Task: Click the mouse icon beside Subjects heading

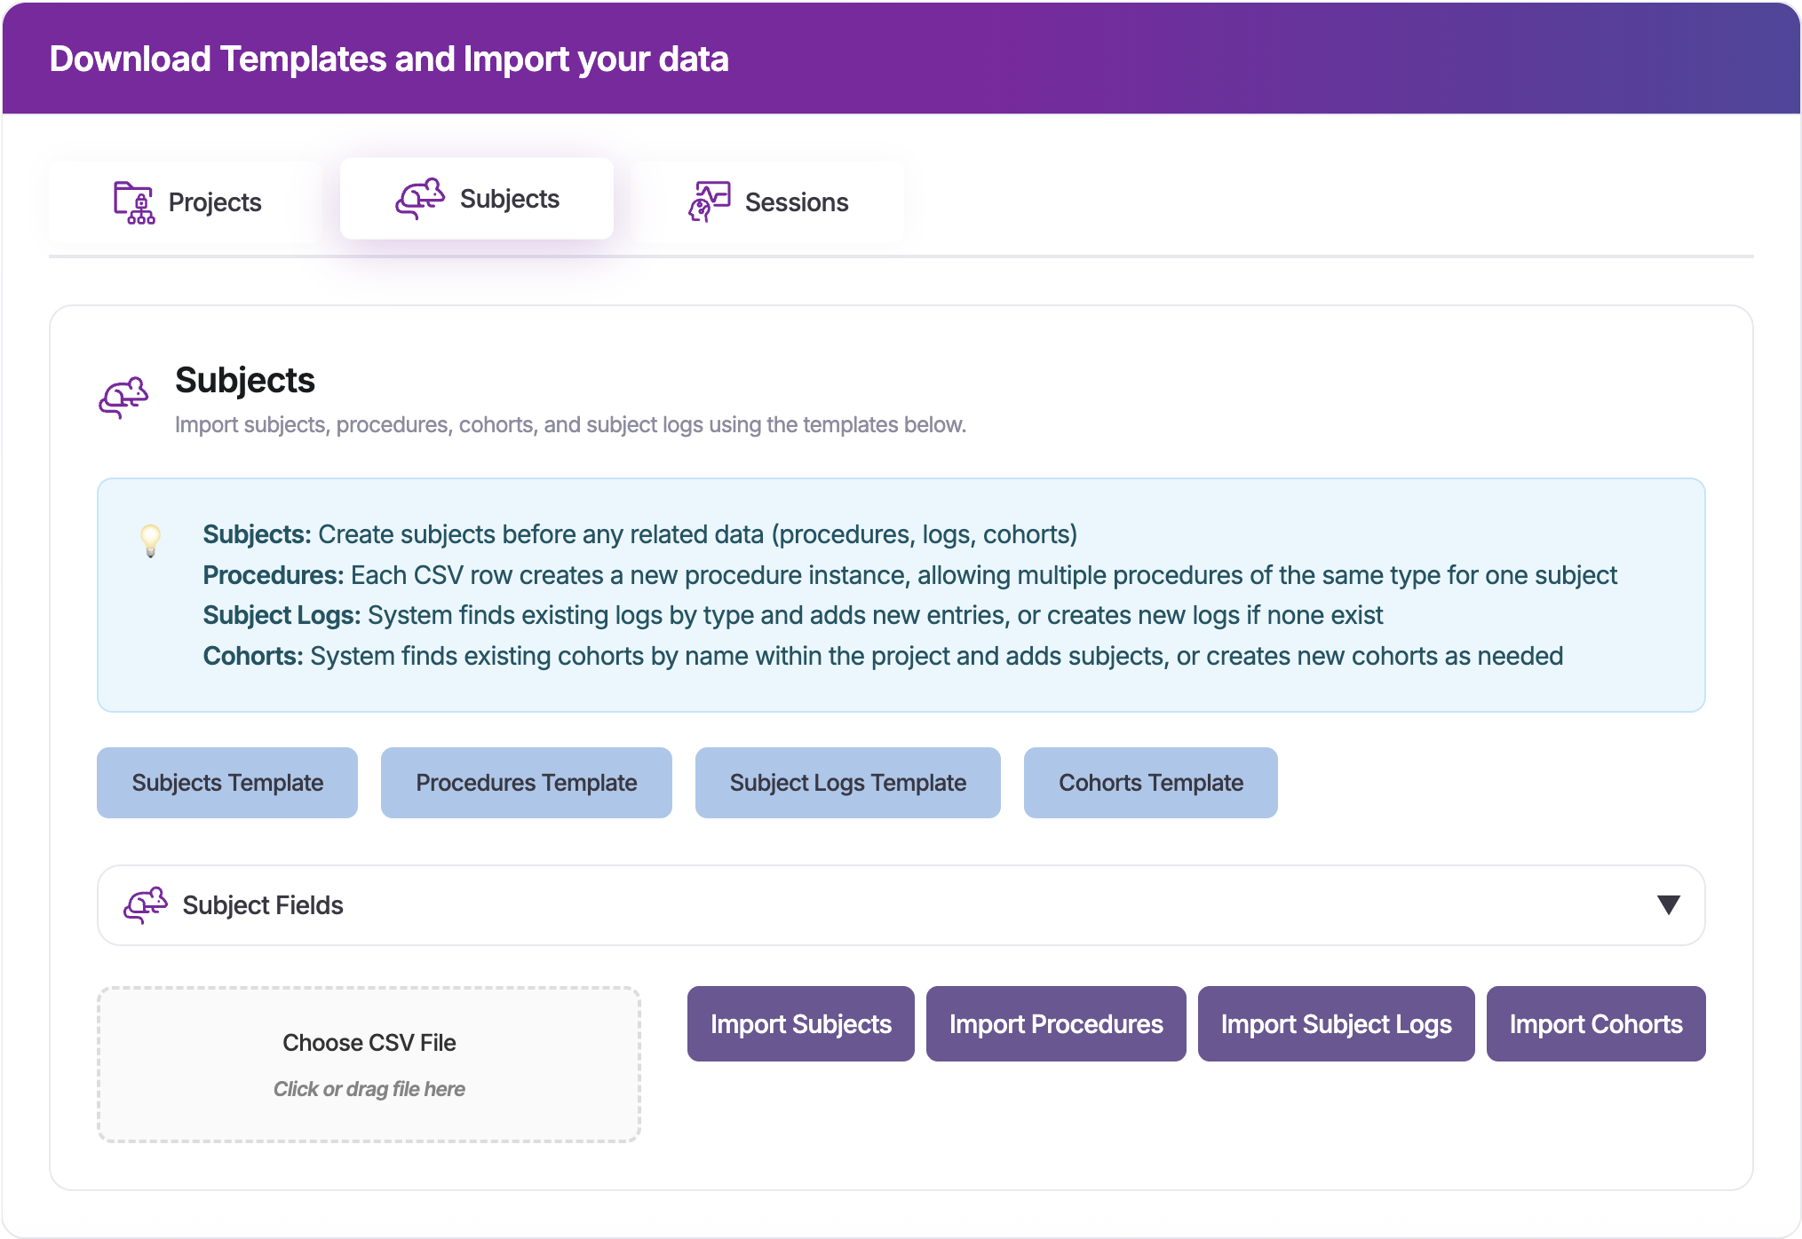Action: (x=123, y=397)
